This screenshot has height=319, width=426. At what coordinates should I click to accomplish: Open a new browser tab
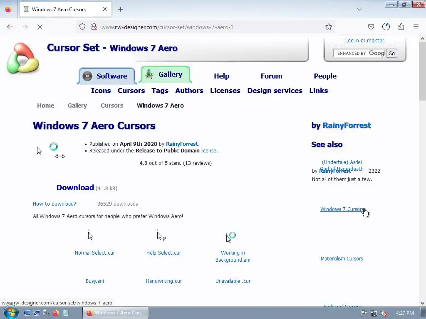[x=120, y=10]
